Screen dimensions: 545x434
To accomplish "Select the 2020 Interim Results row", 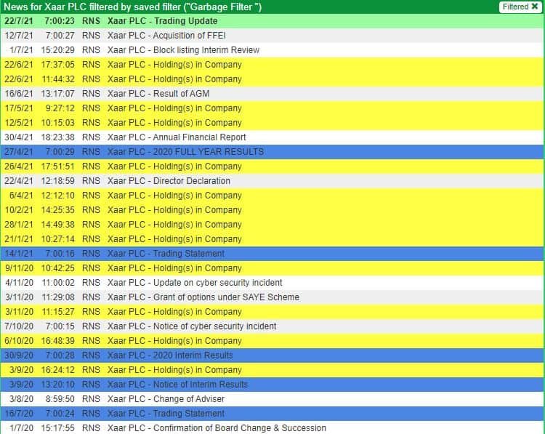I will click(272, 355).
